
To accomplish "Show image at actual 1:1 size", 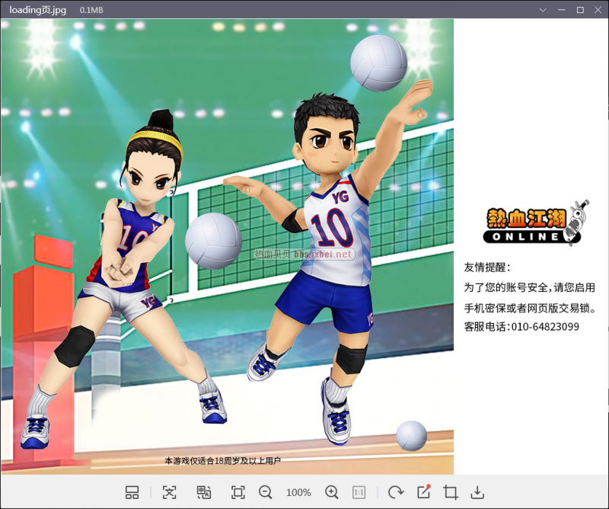I will tap(360, 492).
